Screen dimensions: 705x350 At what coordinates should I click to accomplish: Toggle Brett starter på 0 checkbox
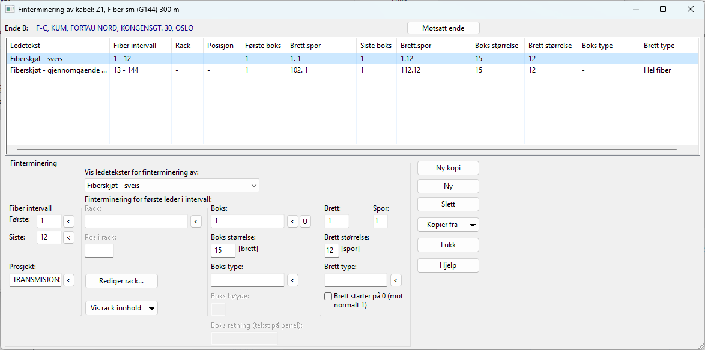click(328, 297)
